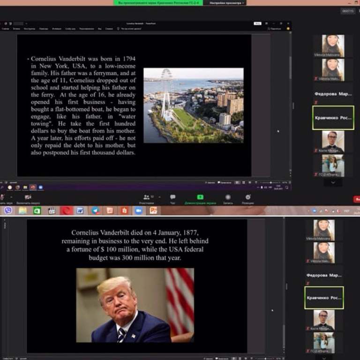Open the Home tab in PowerPoint ribbon
This screenshot has height=360, width=360.
[6, 29]
